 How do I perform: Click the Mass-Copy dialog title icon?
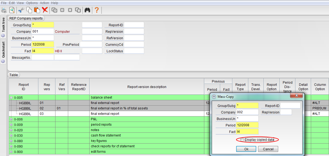point(214,96)
